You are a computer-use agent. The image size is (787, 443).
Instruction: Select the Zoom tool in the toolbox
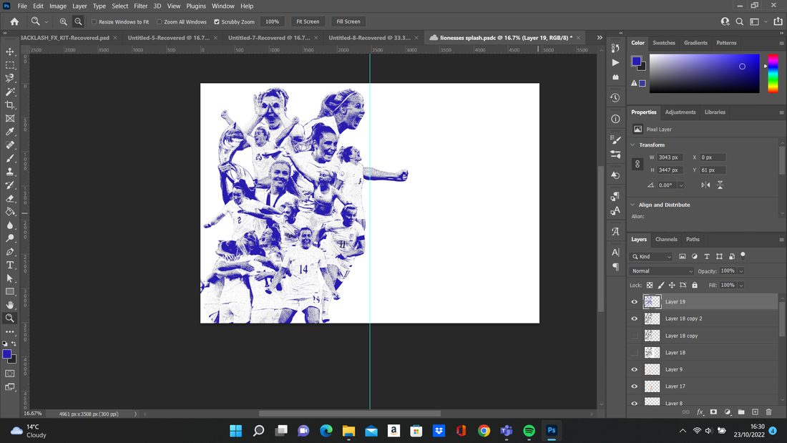coord(10,318)
